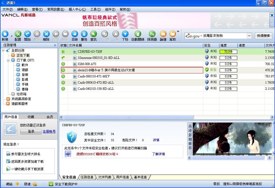Toggle the 已下載 checkbox in tree
Viewport: 275px width, 188px height.
13,60
